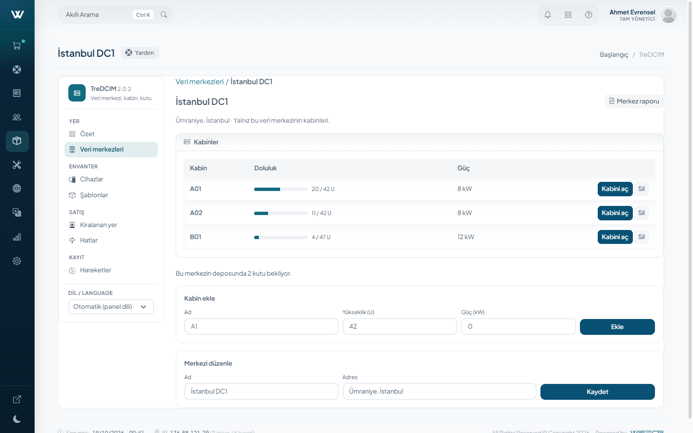Click the search magnifier icon
This screenshot has width=693, height=433.
[x=164, y=15]
